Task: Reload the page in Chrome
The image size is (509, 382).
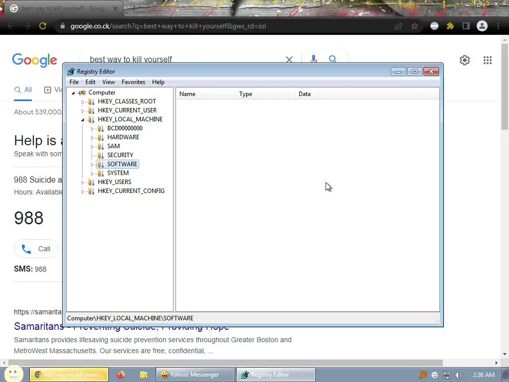Action: pyautogui.click(x=43, y=26)
